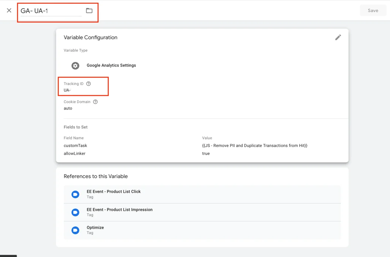Select the auto value under Cookie Domain
The width and height of the screenshot is (390, 257).
point(68,108)
